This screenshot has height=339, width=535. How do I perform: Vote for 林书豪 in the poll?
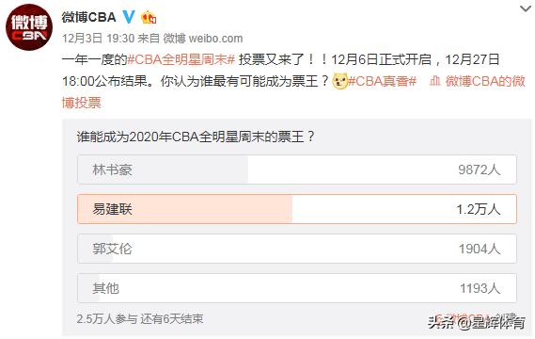[x=297, y=169]
